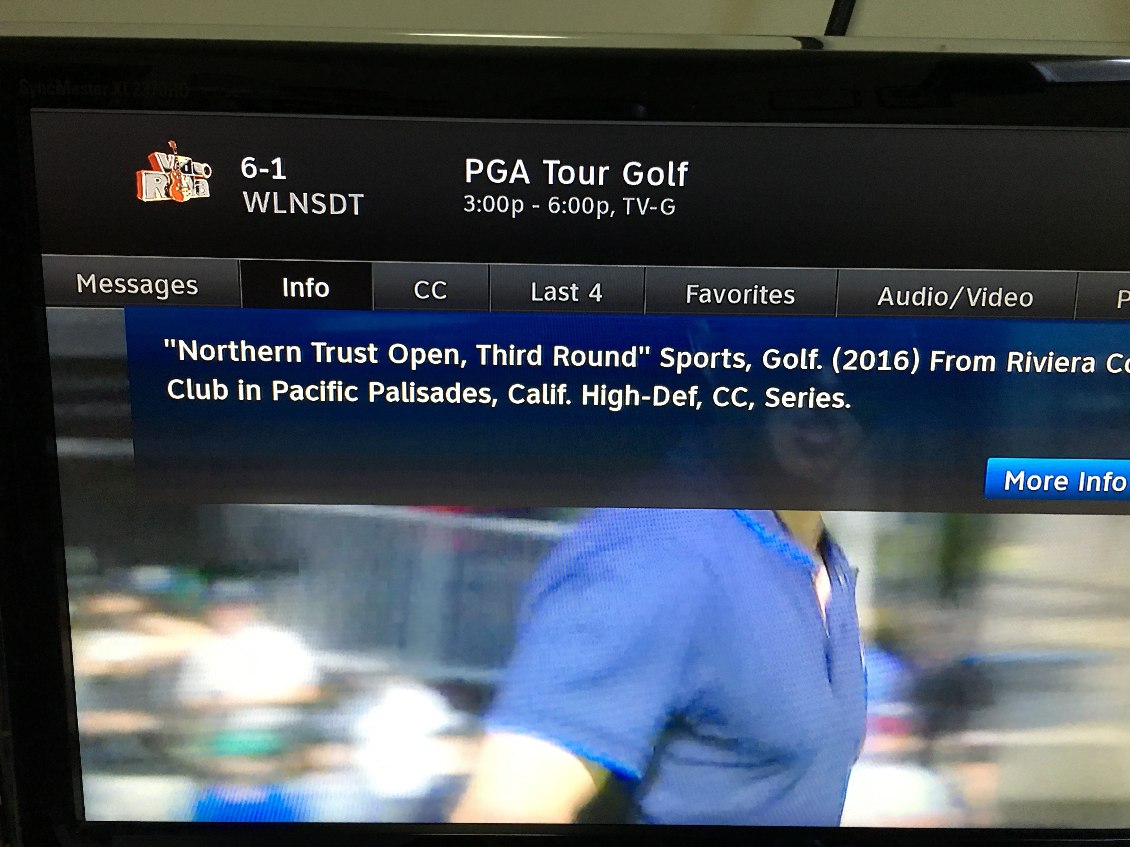Click the blue More Info button
Screen dimensions: 1130x847
(x=1057, y=480)
